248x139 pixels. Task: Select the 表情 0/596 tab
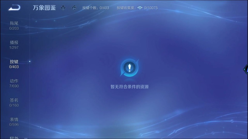coord(14,122)
